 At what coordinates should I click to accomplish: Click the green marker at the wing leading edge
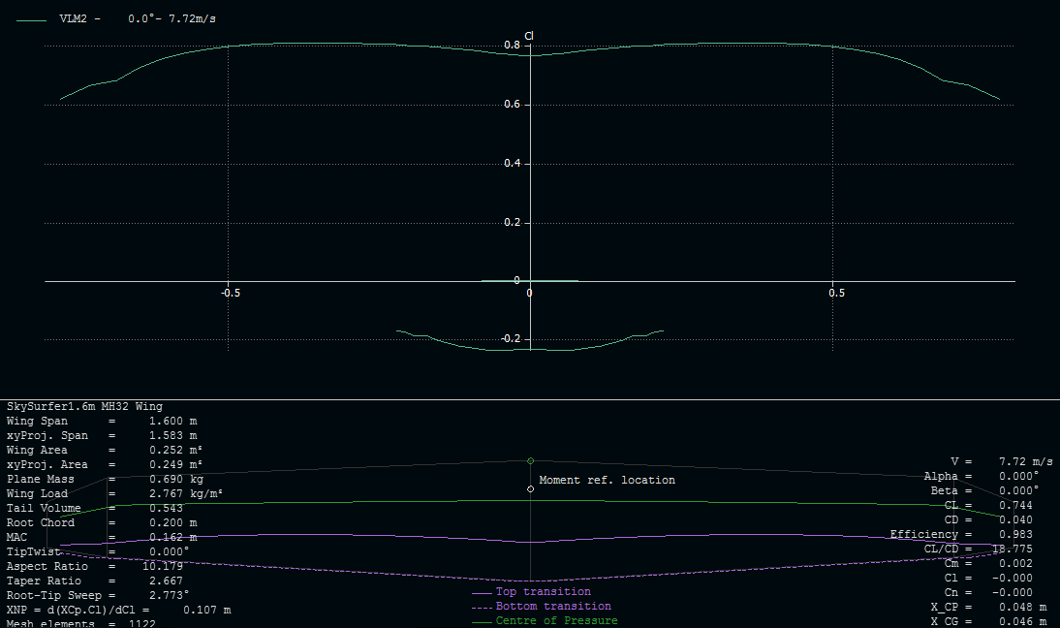[530, 460]
